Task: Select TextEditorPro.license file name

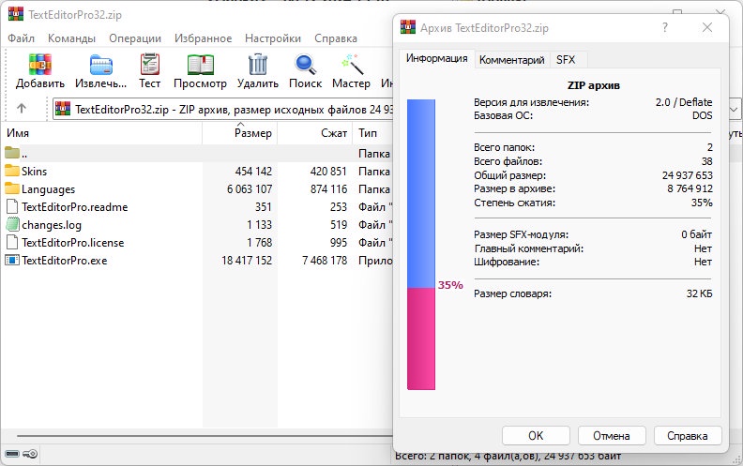Action: click(73, 243)
